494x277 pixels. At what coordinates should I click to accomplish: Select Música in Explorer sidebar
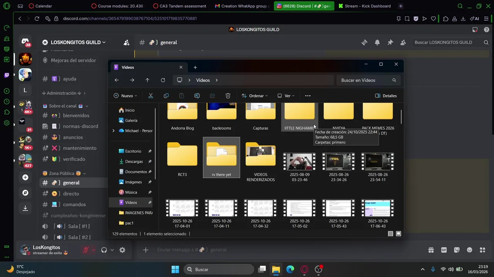pos(131,192)
